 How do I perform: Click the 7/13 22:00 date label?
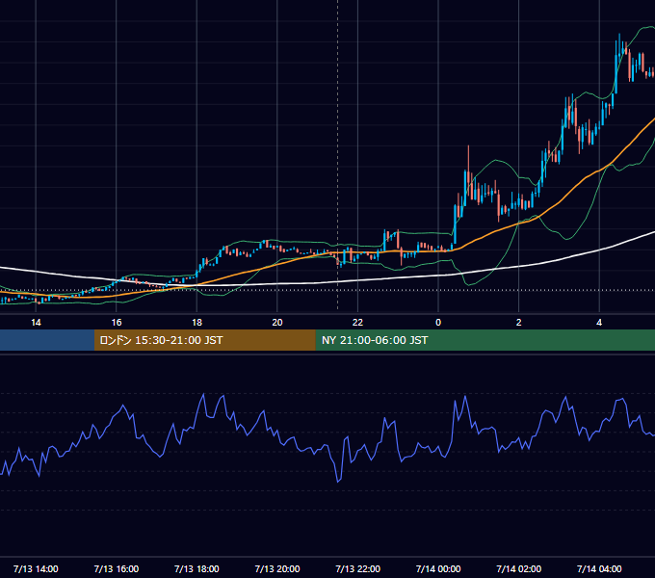tap(358, 568)
